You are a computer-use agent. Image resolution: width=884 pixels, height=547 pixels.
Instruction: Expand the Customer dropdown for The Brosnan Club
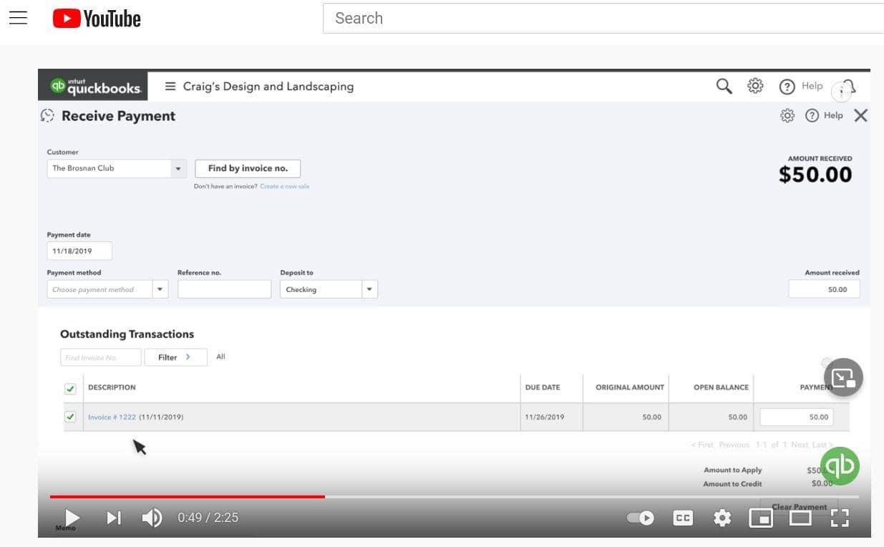178,169
